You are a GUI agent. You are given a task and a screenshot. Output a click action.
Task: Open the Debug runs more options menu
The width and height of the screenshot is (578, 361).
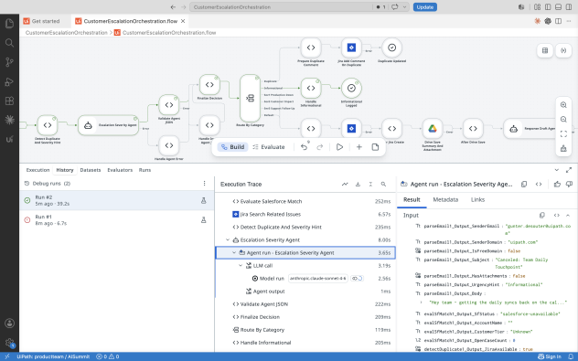pos(204,184)
